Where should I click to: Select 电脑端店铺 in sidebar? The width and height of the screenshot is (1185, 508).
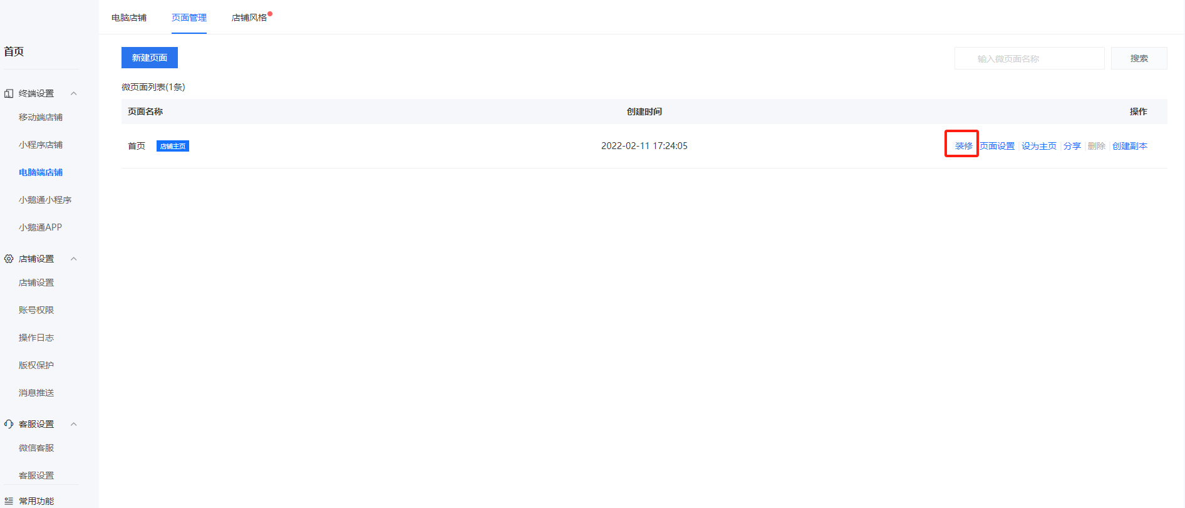pyautogui.click(x=41, y=172)
